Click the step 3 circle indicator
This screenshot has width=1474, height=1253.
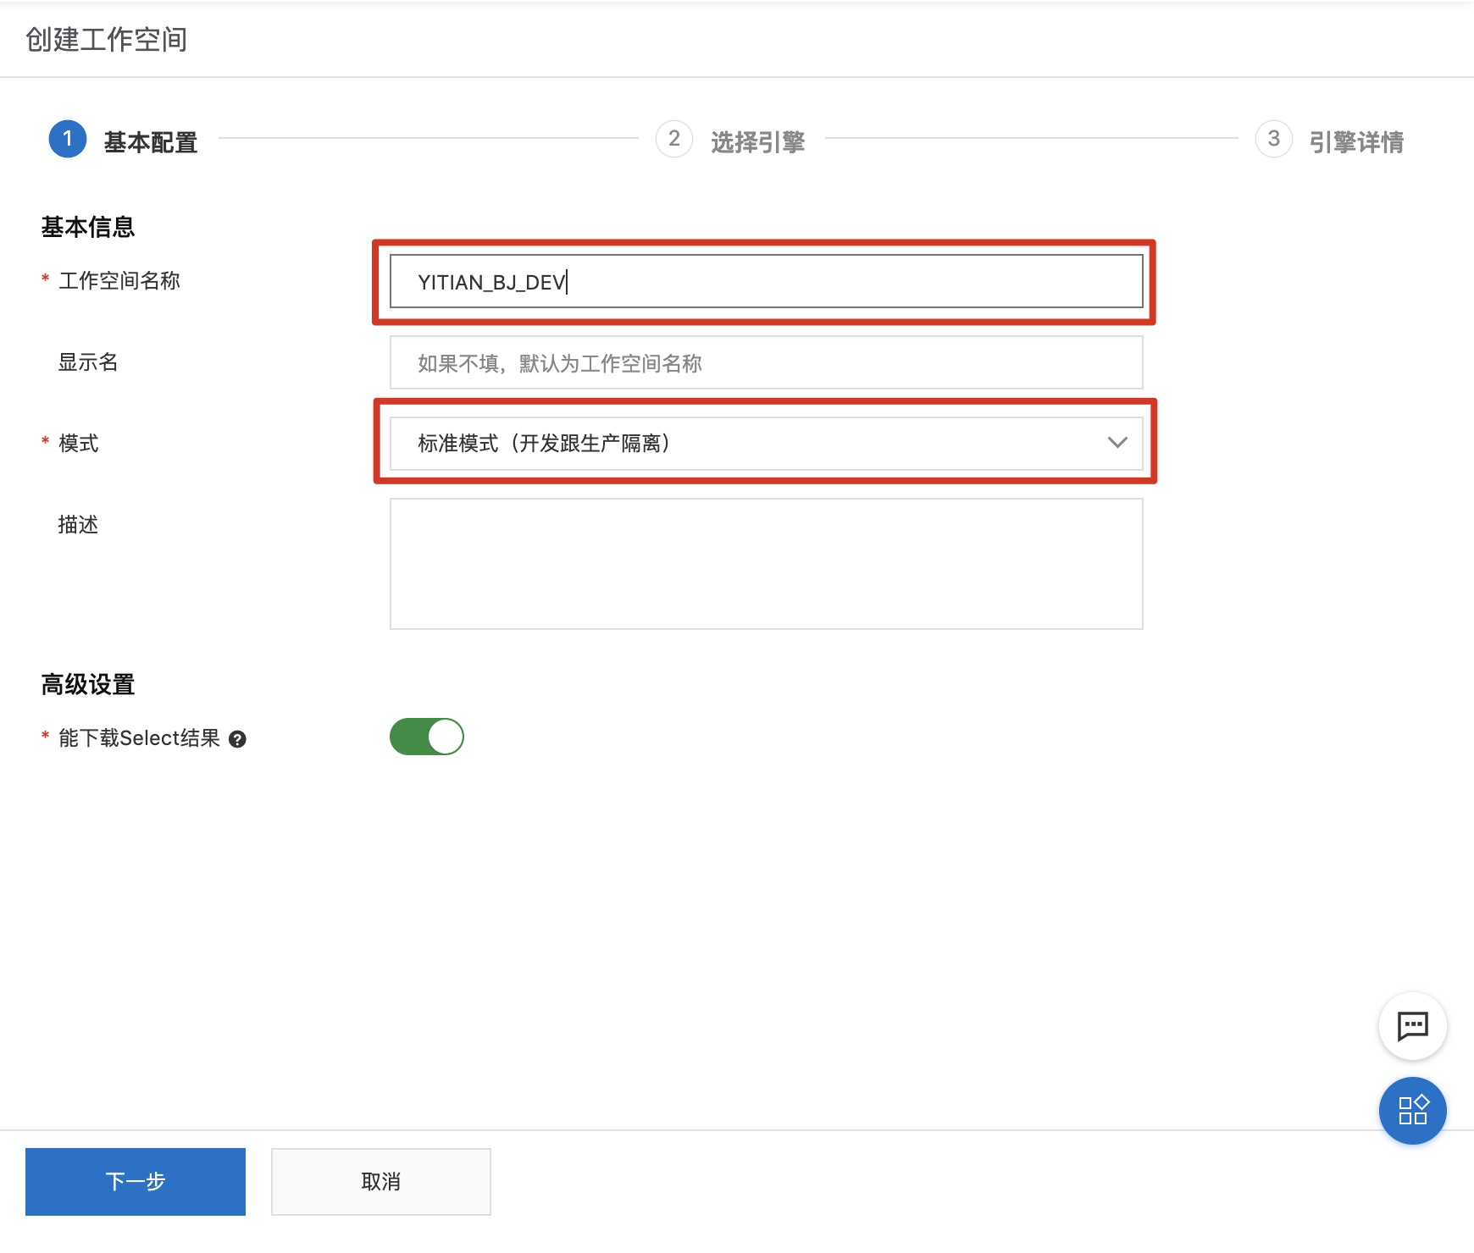pyautogui.click(x=1273, y=141)
